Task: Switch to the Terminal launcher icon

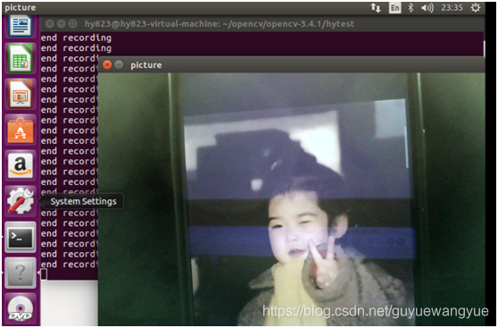Action: (x=21, y=237)
